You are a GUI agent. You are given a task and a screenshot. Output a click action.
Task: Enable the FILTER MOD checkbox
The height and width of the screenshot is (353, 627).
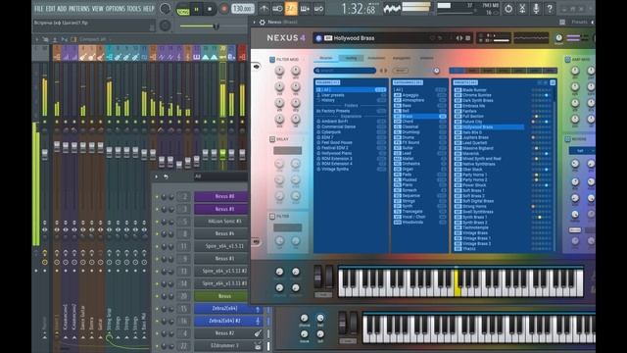tap(272, 59)
